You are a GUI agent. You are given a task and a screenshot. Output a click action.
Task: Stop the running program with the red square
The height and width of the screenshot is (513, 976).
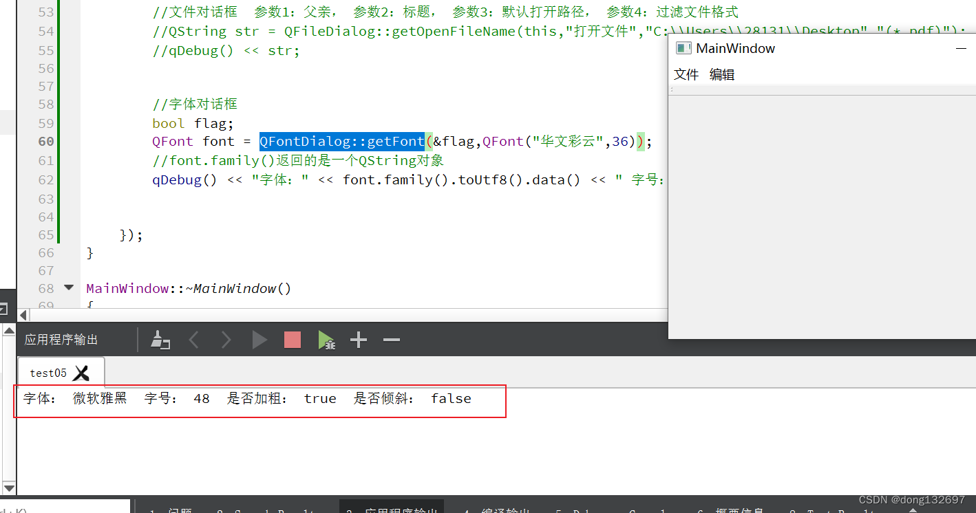point(293,340)
